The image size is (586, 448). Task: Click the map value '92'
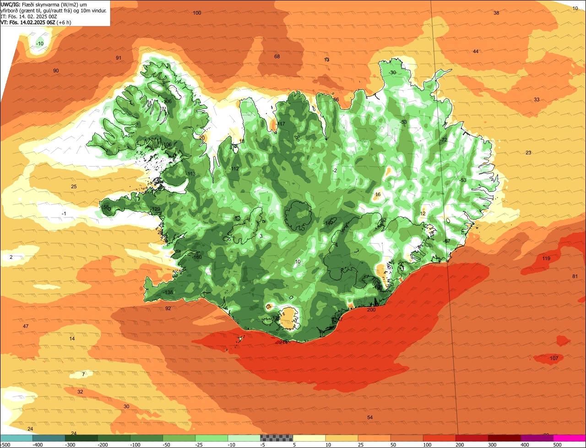click(168, 308)
